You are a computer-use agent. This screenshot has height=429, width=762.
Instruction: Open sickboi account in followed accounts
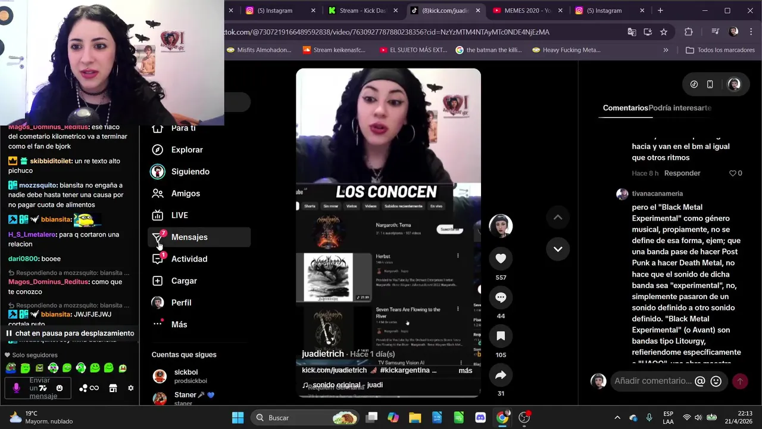click(x=186, y=376)
